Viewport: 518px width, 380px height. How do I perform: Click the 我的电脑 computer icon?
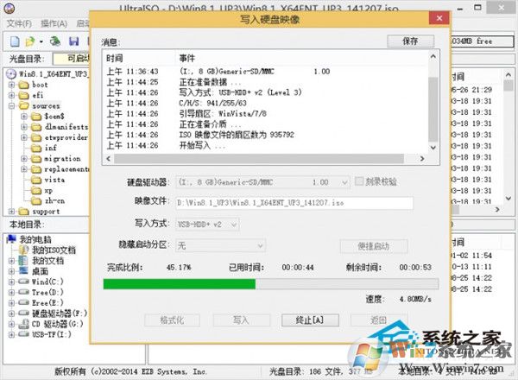11,239
